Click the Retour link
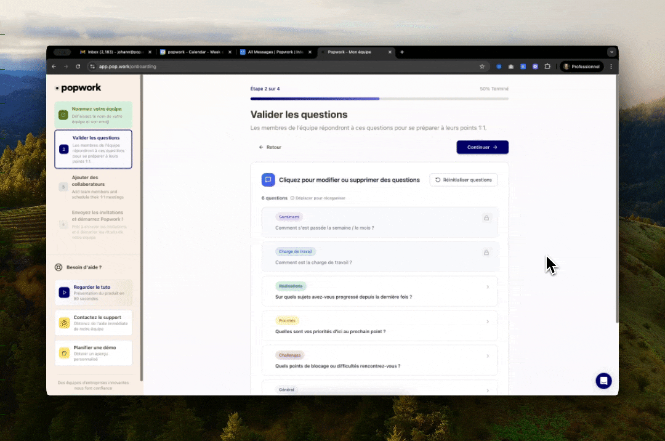This screenshot has width=665, height=441. 270,147
